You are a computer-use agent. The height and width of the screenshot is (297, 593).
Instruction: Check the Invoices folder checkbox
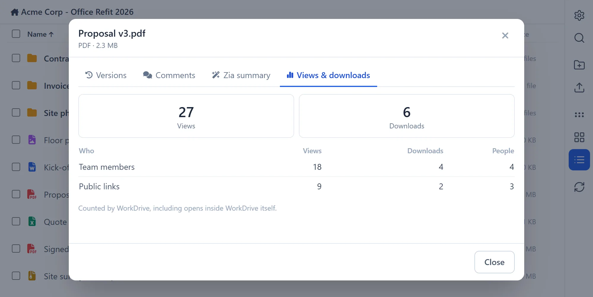click(x=16, y=85)
